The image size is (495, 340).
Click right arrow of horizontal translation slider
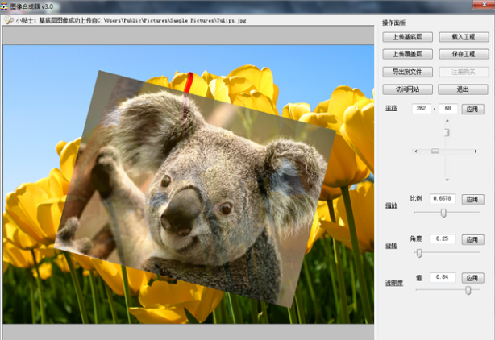coord(476,151)
